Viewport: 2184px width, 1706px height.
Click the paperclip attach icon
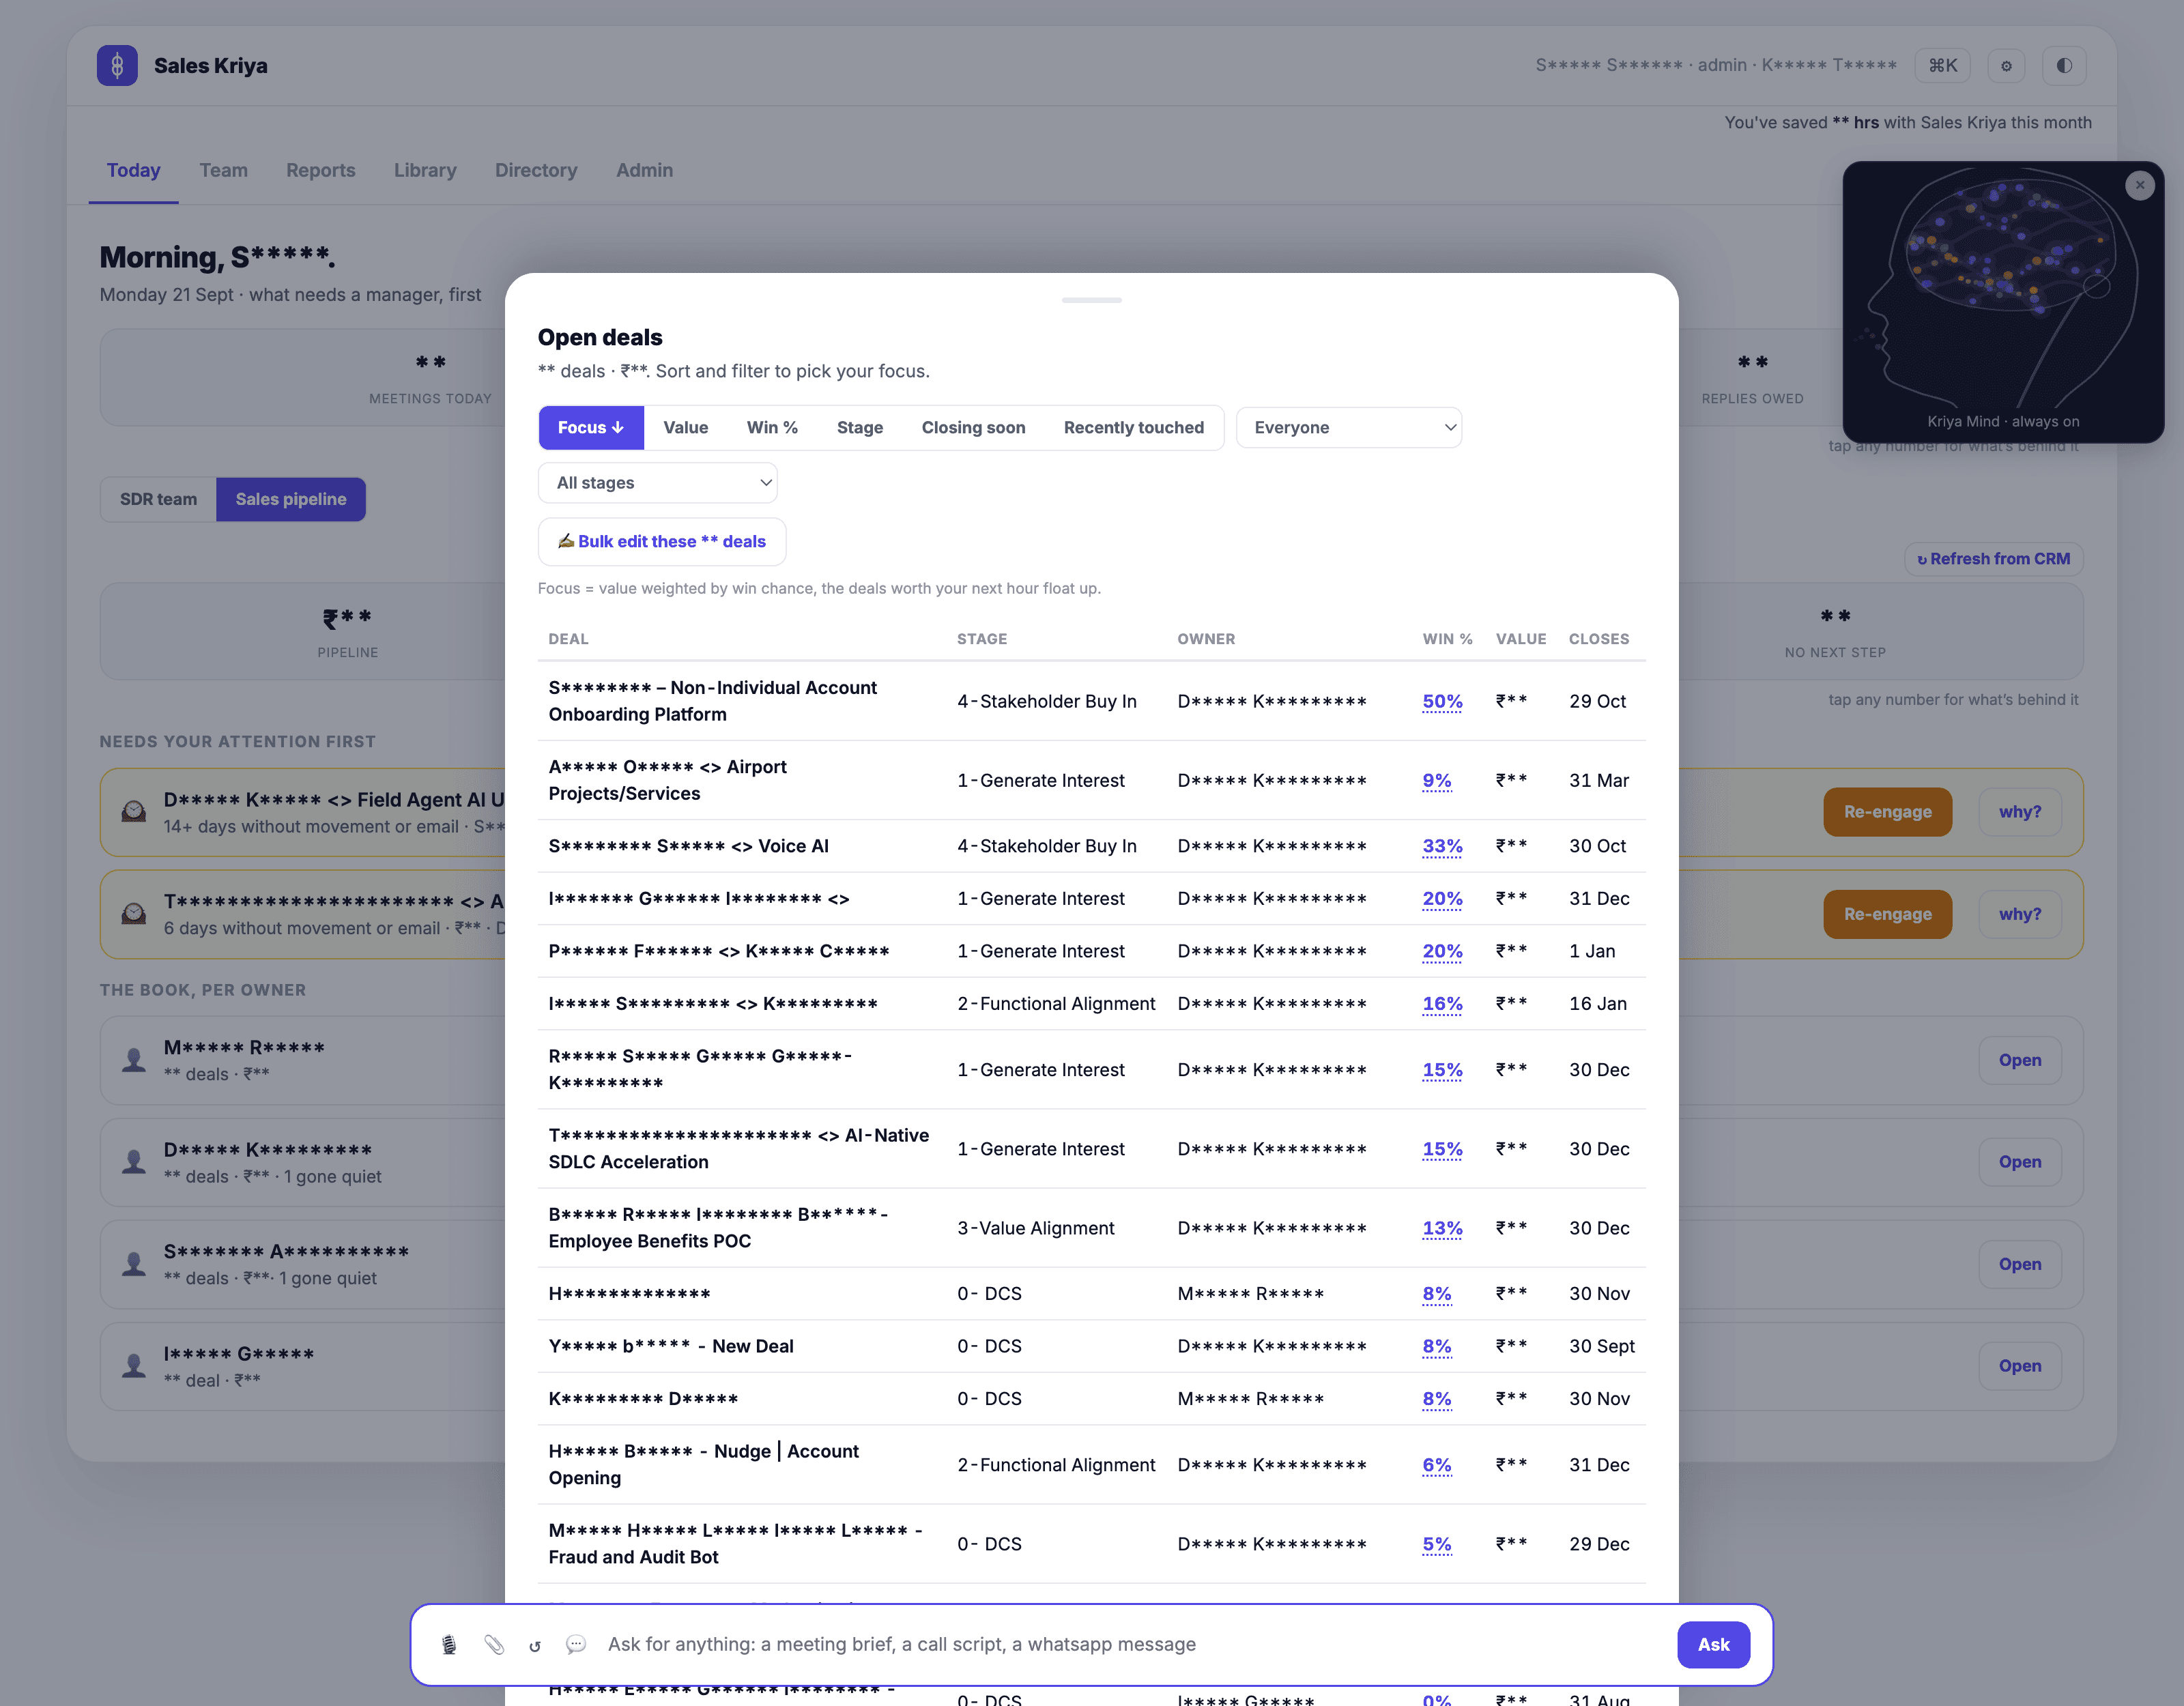tap(494, 1645)
